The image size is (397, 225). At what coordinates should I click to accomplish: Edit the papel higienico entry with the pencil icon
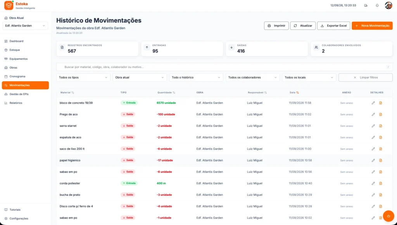[373, 160]
